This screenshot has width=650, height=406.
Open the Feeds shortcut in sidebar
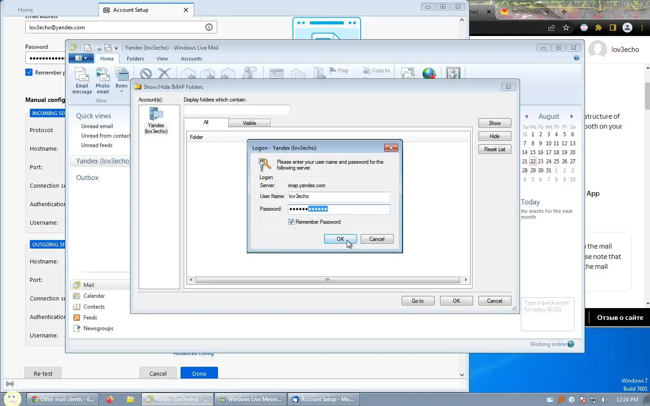pos(90,318)
